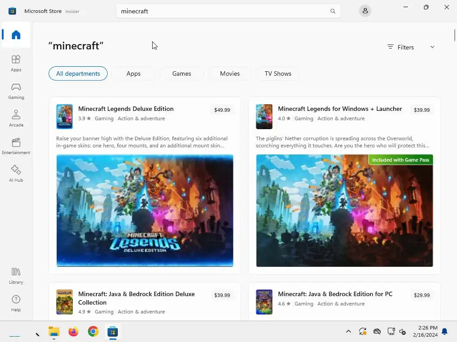Click Minecraft Legends Deluxe Edition banner image
This screenshot has height=342, width=457.
145,211
